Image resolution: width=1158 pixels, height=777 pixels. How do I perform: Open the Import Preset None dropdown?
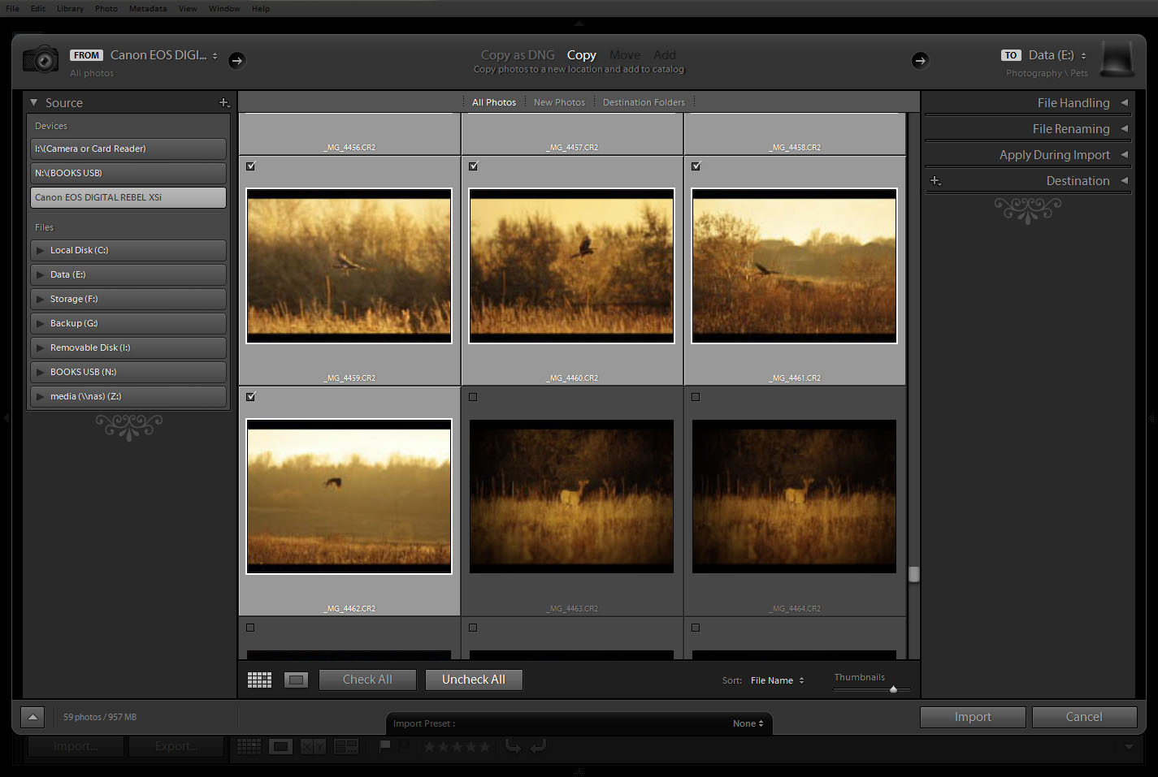pos(748,723)
